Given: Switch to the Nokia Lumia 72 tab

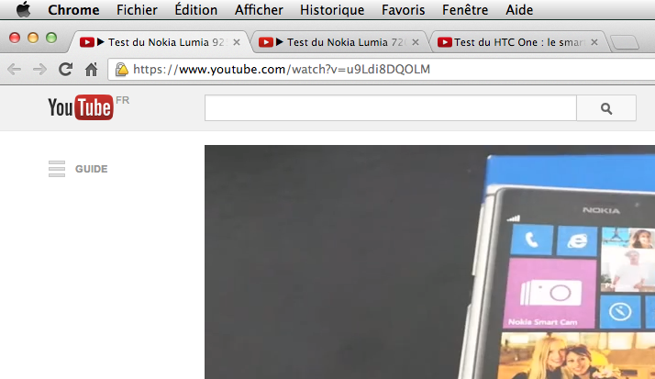Looking at the screenshot, I should (x=339, y=42).
